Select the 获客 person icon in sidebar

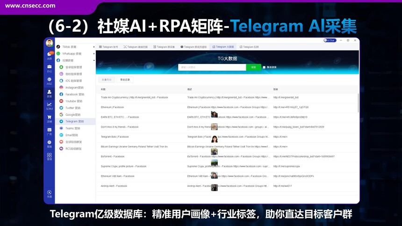(x=49, y=93)
